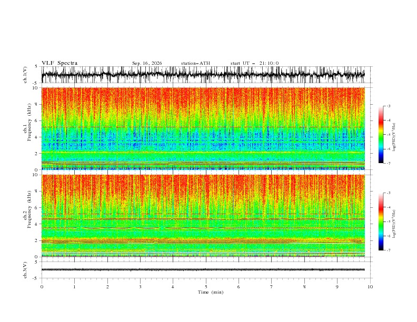Click the upper PSD color scale bar
This screenshot has height=322, width=417.
[381, 135]
